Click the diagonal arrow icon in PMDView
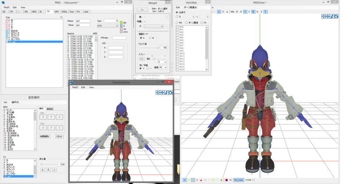Viewport: 354px width, 184px height. click(x=332, y=17)
